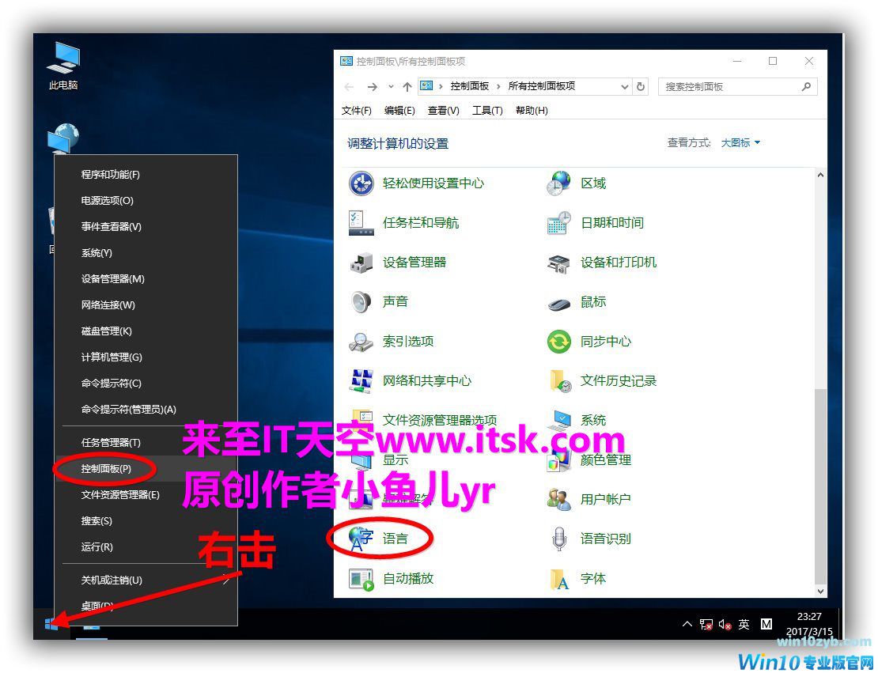878x673 pixels.
Task: Select 网络连接(W) in context menu
Action: [x=146, y=305]
